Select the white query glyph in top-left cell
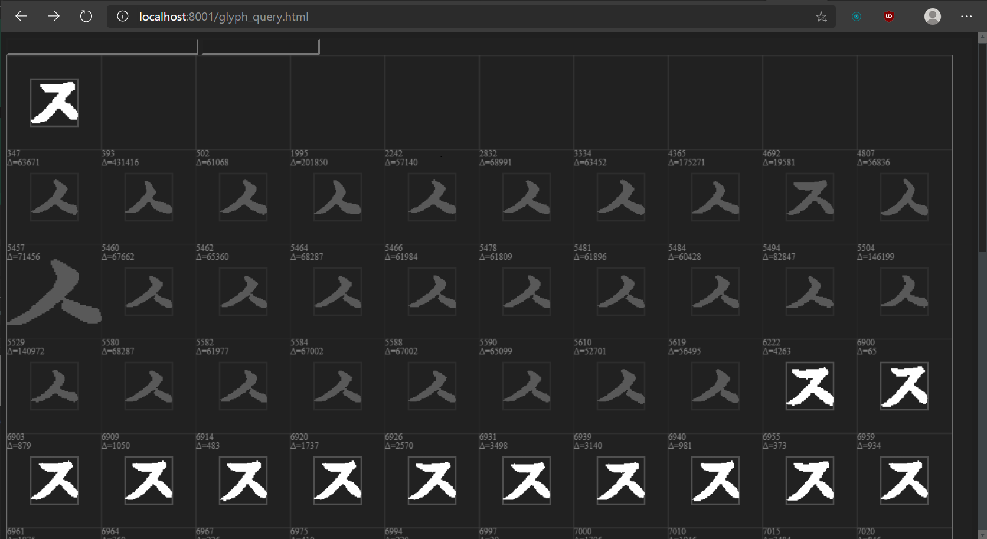This screenshot has height=539, width=987. (x=54, y=103)
